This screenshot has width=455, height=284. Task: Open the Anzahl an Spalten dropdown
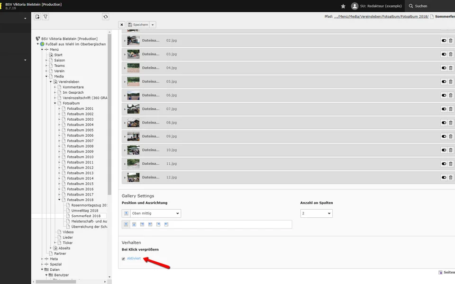click(x=316, y=213)
